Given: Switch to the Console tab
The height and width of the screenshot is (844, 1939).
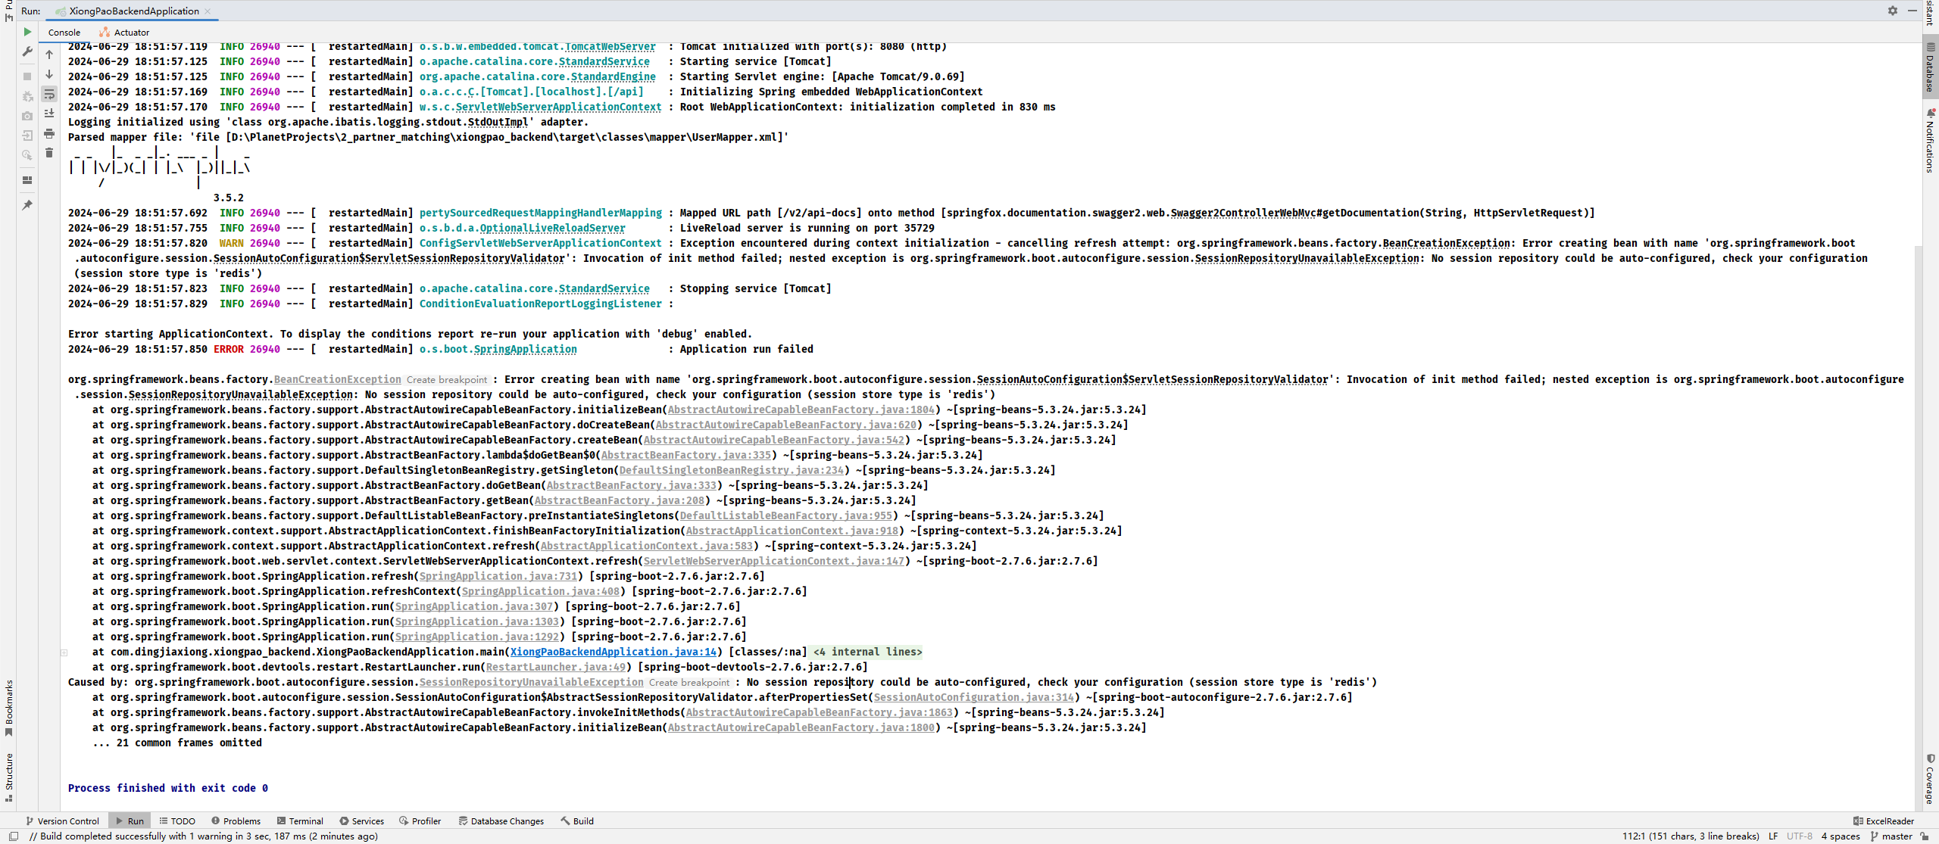Looking at the screenshot, I should pyautogui.click(x=64, y=33).
